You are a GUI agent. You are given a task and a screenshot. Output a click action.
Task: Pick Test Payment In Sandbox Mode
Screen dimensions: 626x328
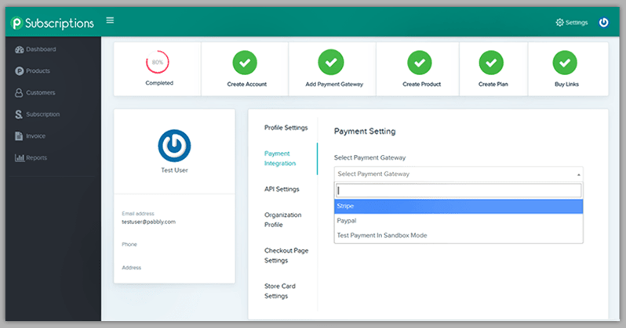click(x=459, y=236)
